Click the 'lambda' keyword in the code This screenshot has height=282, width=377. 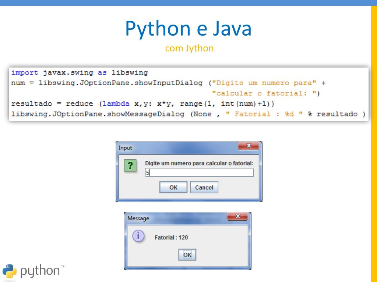[x=116, y=104]
